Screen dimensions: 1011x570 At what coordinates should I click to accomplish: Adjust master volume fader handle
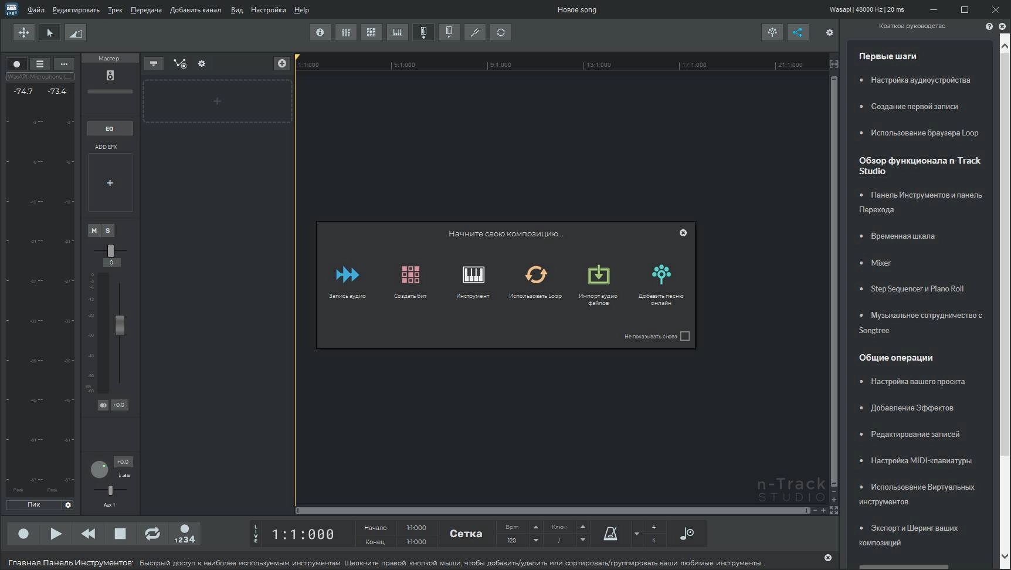120,325
